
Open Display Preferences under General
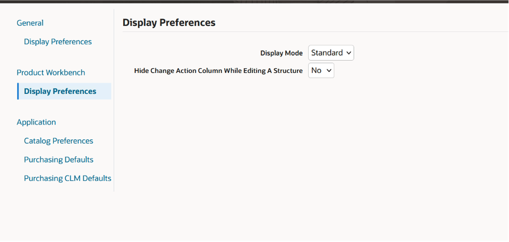58,42
